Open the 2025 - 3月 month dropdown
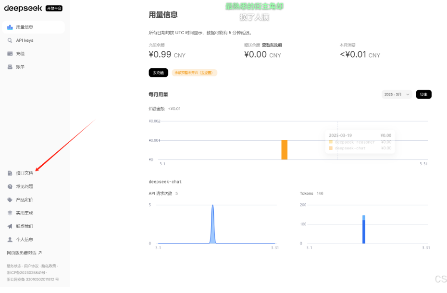The width and height of the screenshot is (447, 293). [397, 94]
